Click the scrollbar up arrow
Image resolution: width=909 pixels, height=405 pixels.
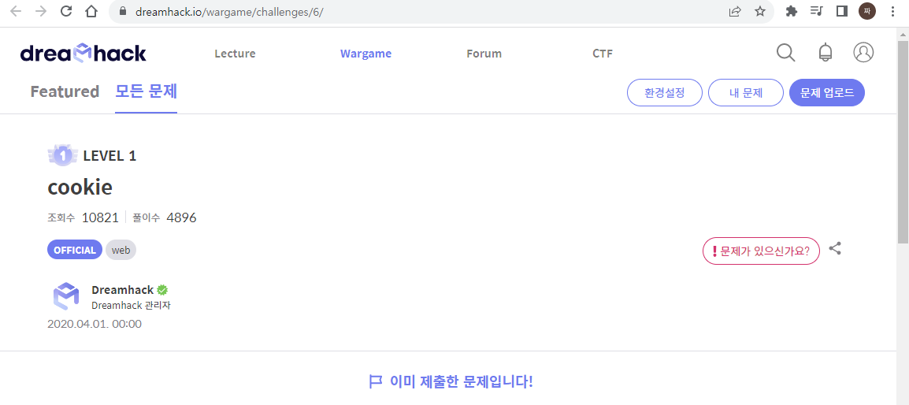(903, 33)
